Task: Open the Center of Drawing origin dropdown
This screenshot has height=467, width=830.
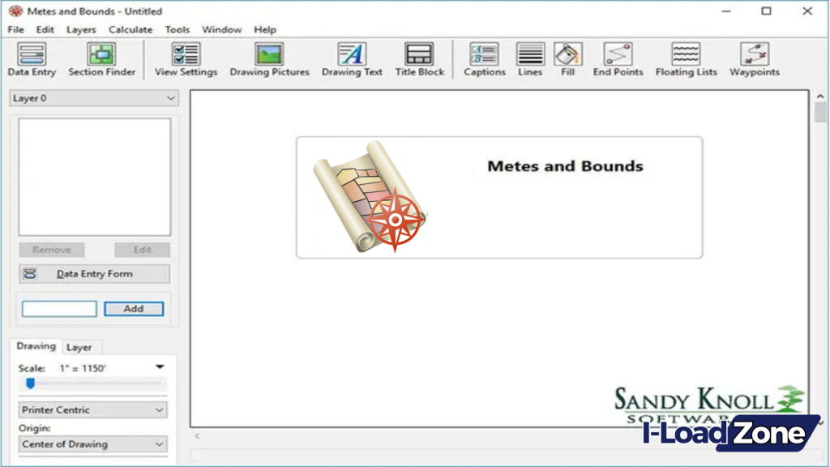Action: tap(92, 444)
